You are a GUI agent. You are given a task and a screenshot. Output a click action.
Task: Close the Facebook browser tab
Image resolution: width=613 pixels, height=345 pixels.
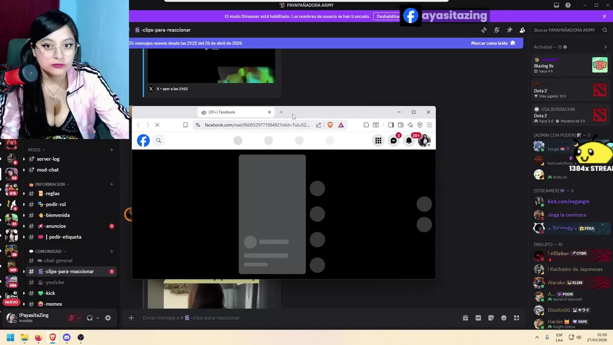(269, 112)
